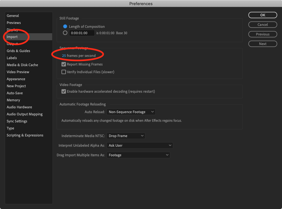Change Indeterminate Media NTSC from Drop Frame
This screenshot has width=282, height=209.
tap(126, 135)
